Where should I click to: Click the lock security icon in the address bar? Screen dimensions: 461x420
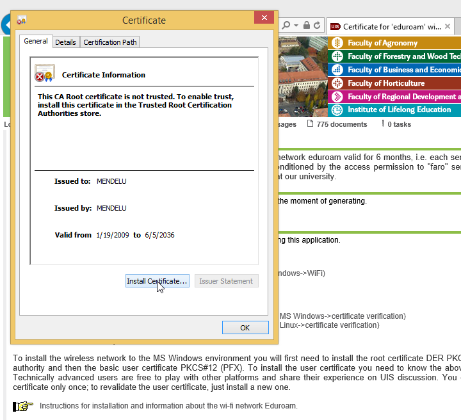click(306, 25)
